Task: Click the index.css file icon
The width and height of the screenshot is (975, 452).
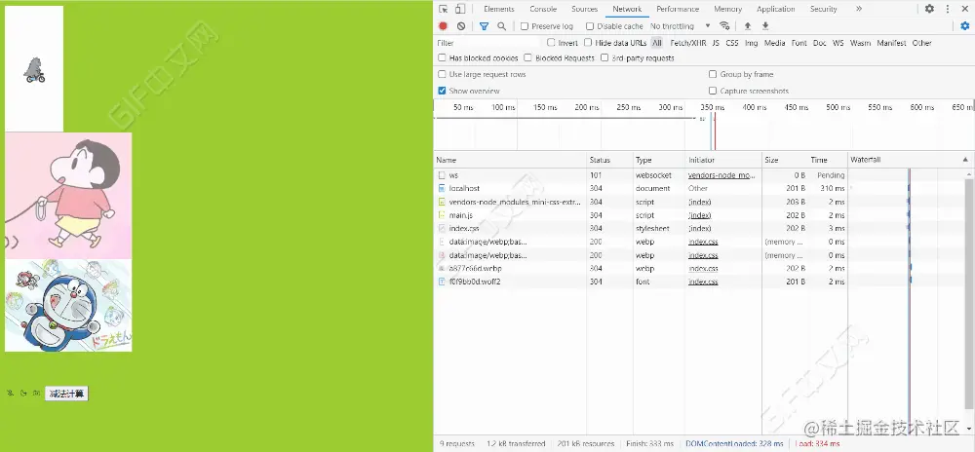Action: 442,229
